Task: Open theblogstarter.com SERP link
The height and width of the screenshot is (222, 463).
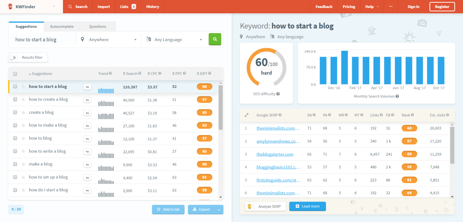Action: [275, 154]
